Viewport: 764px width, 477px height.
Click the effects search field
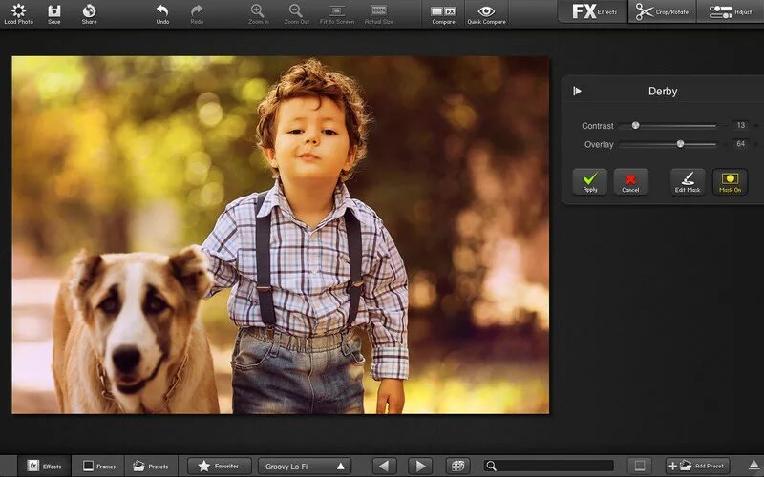point(549,466)
